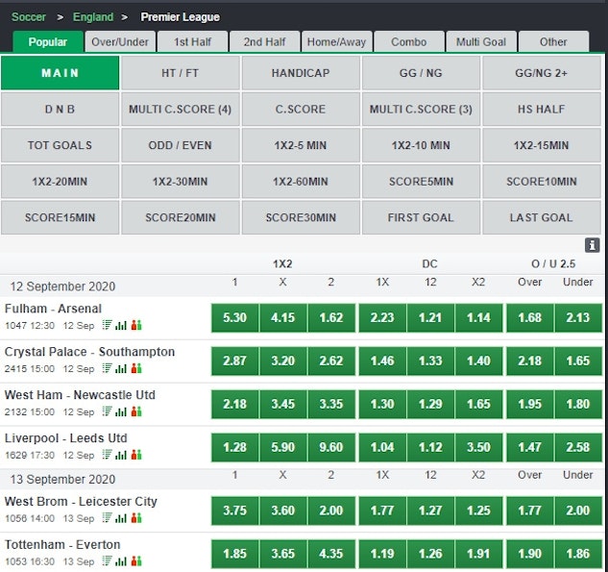The height and width of the screenshot is (572, 608).
Task: Open league table icon for Liverpool - Leeds Utd
Action: (x=108, y=455)
